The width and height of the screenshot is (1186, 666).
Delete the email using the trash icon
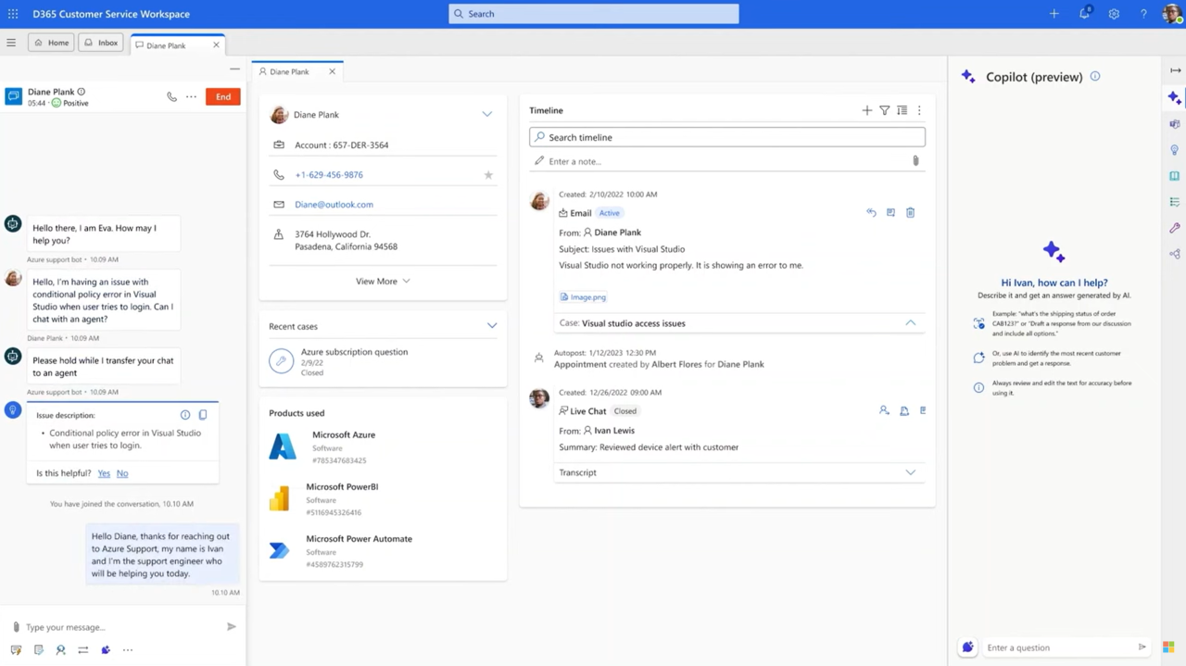tap(910, 213)
